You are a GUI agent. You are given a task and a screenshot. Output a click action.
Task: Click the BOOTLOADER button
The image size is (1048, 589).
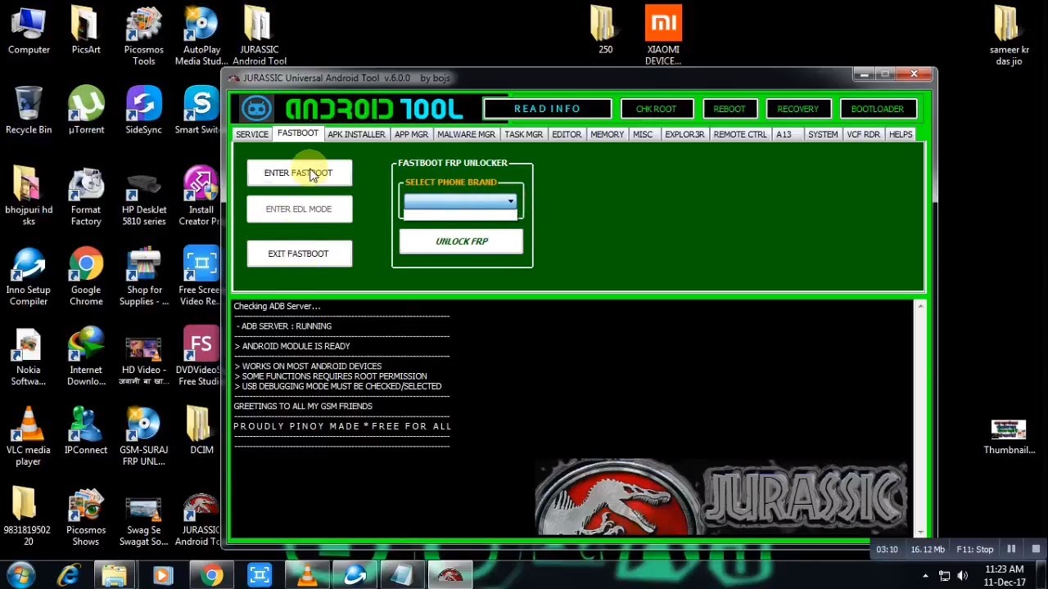coord(877,109)
